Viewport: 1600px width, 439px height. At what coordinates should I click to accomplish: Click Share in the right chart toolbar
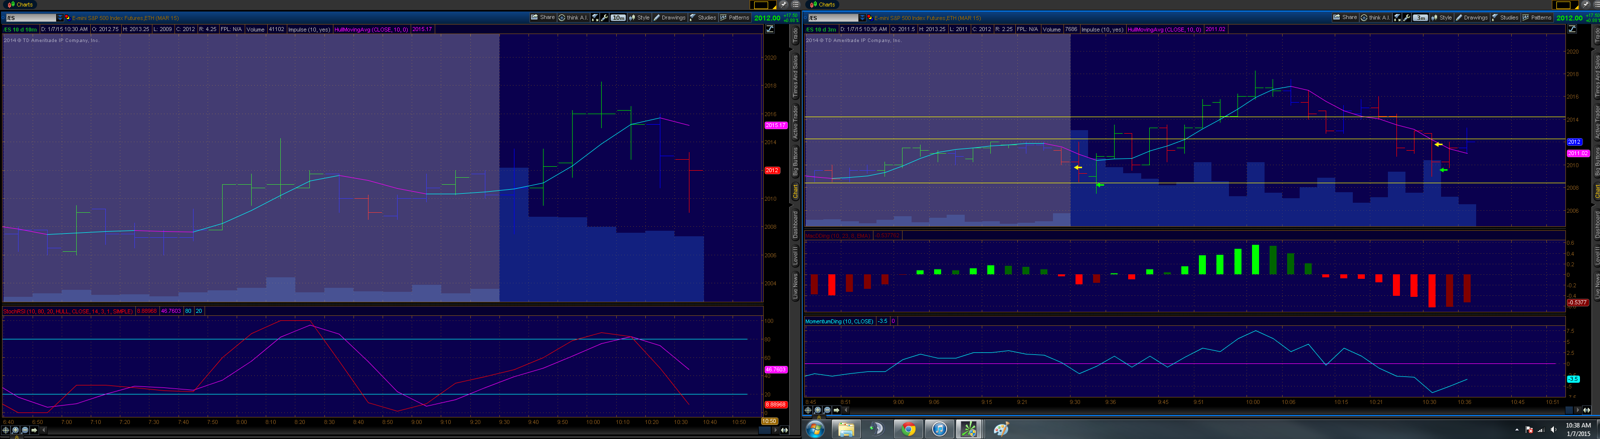(x=1345, y=18)
